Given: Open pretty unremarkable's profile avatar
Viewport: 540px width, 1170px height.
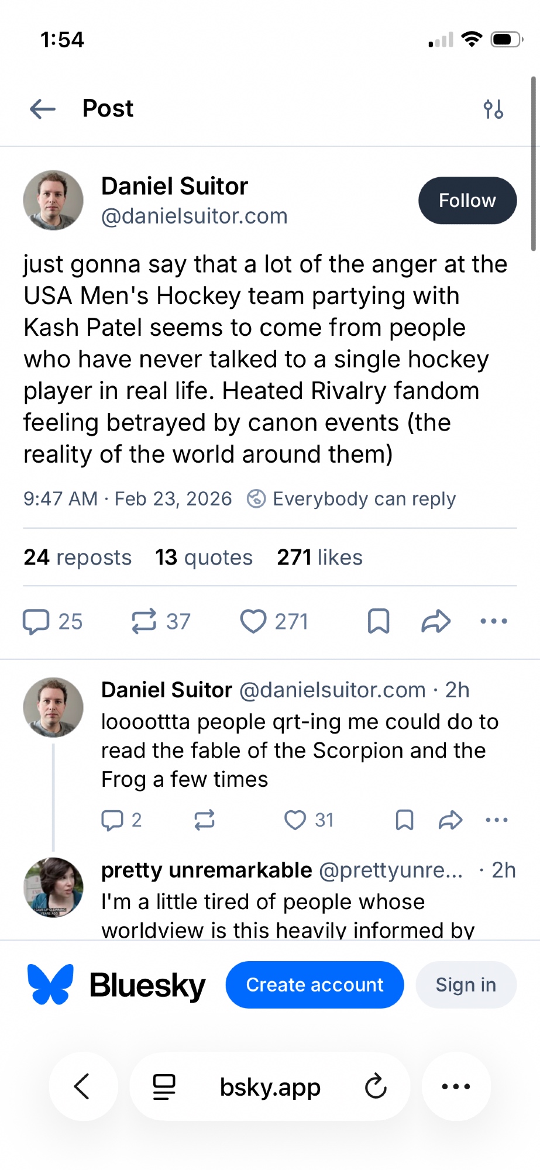Looking at the screenshot, I should point(53,887).
